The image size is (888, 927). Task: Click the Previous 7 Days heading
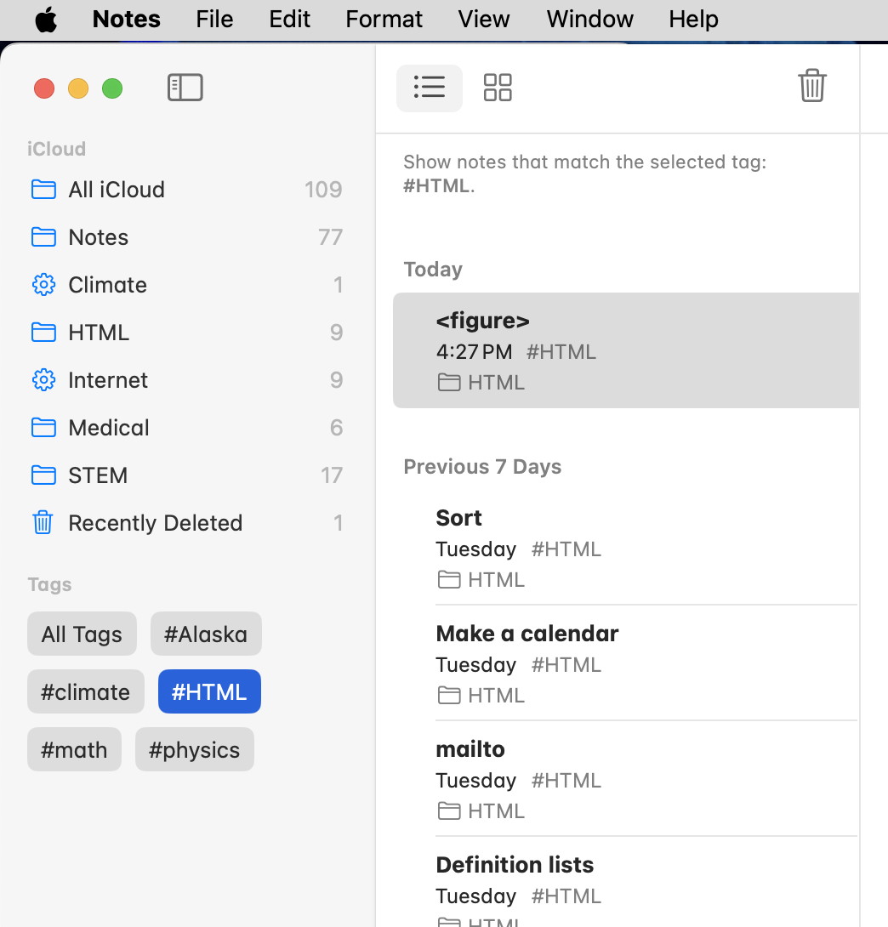[x=482, y=466]
